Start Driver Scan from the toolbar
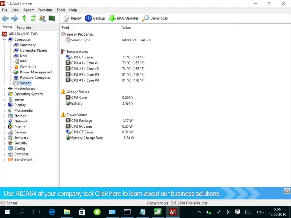The height and width of the screenshot is (218, 291). (155, 18)
